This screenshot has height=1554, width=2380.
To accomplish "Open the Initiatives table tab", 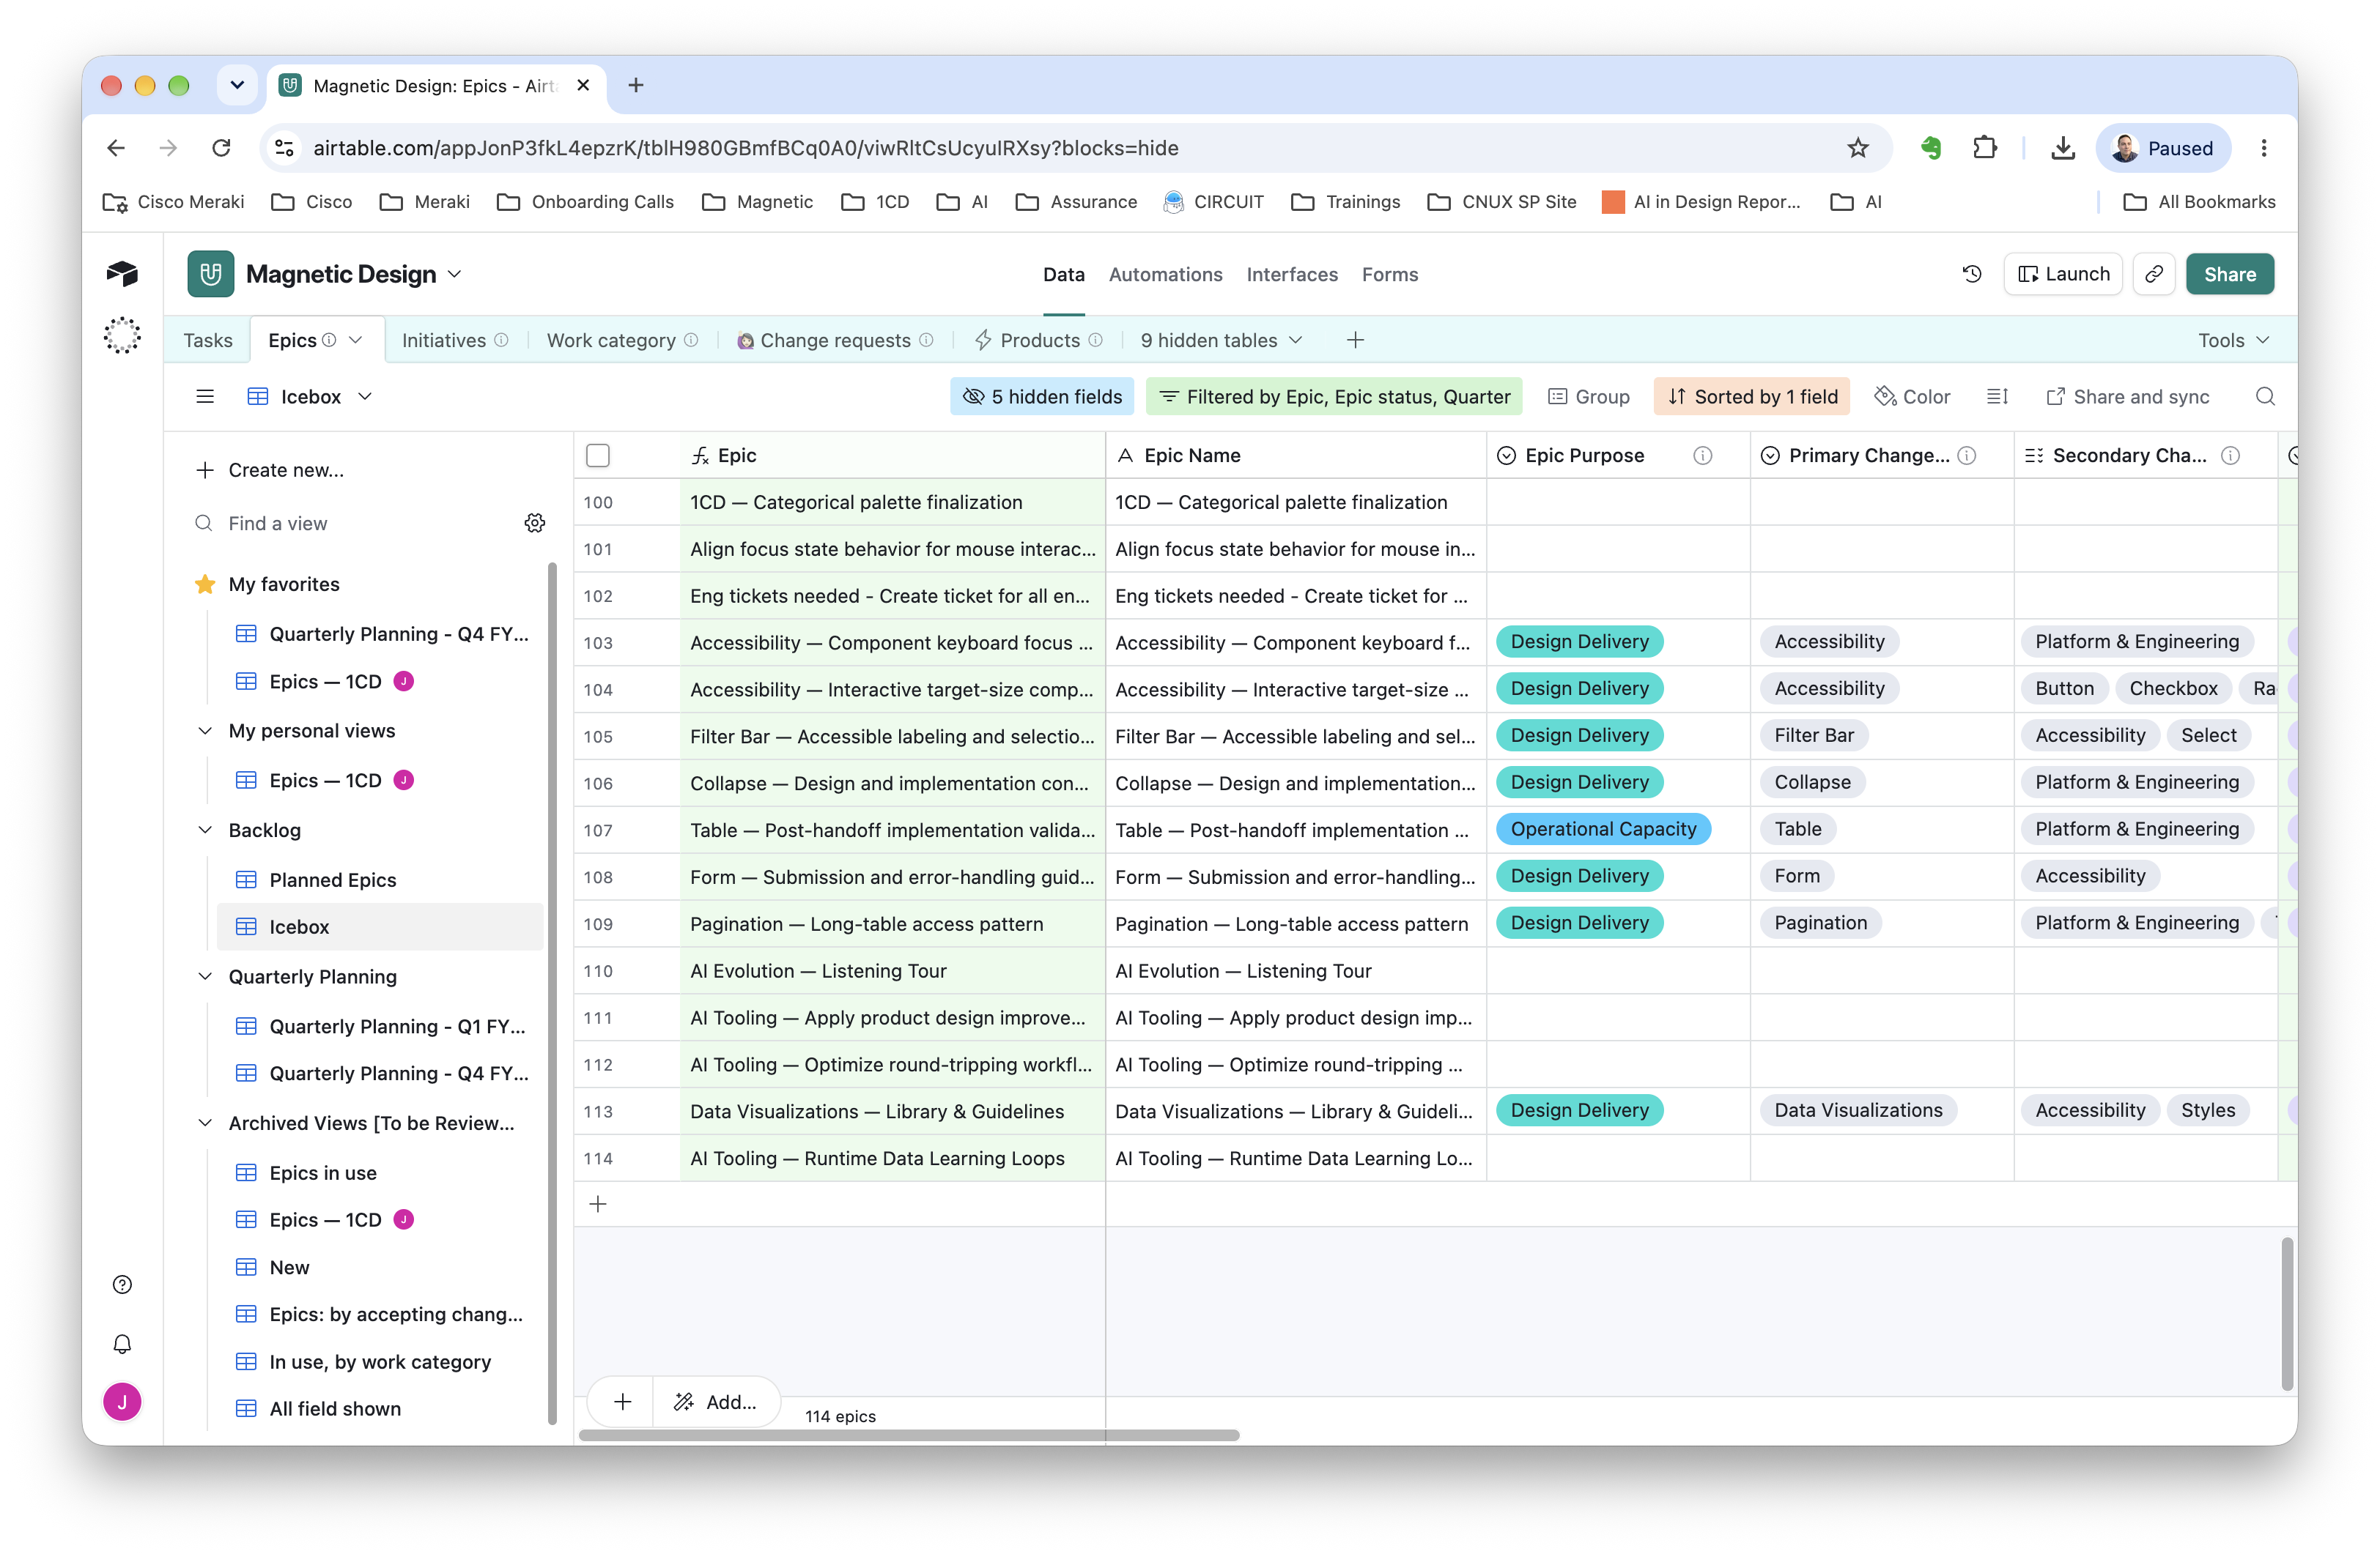I will pyautogui.click(x=455, y=340).
